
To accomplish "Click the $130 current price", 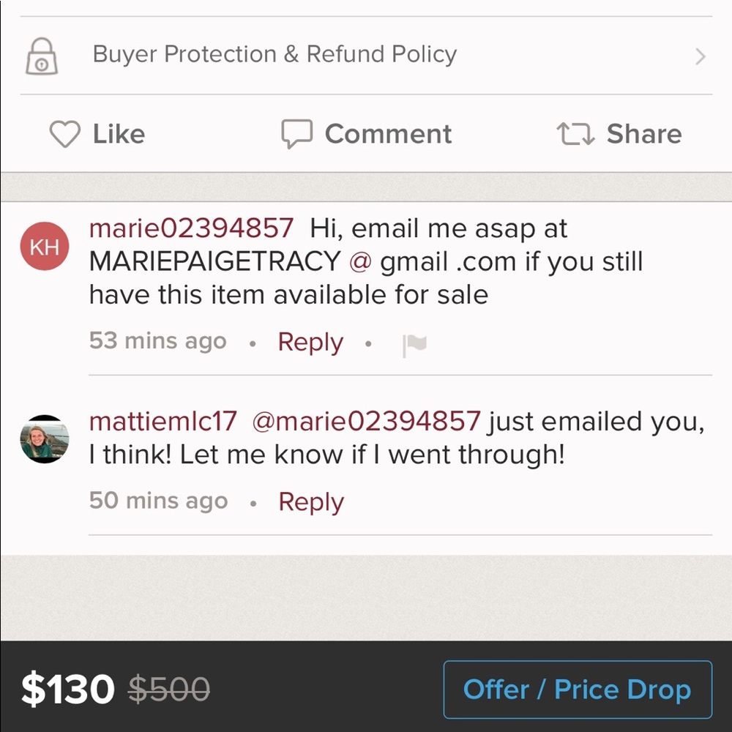I will 68,690.
